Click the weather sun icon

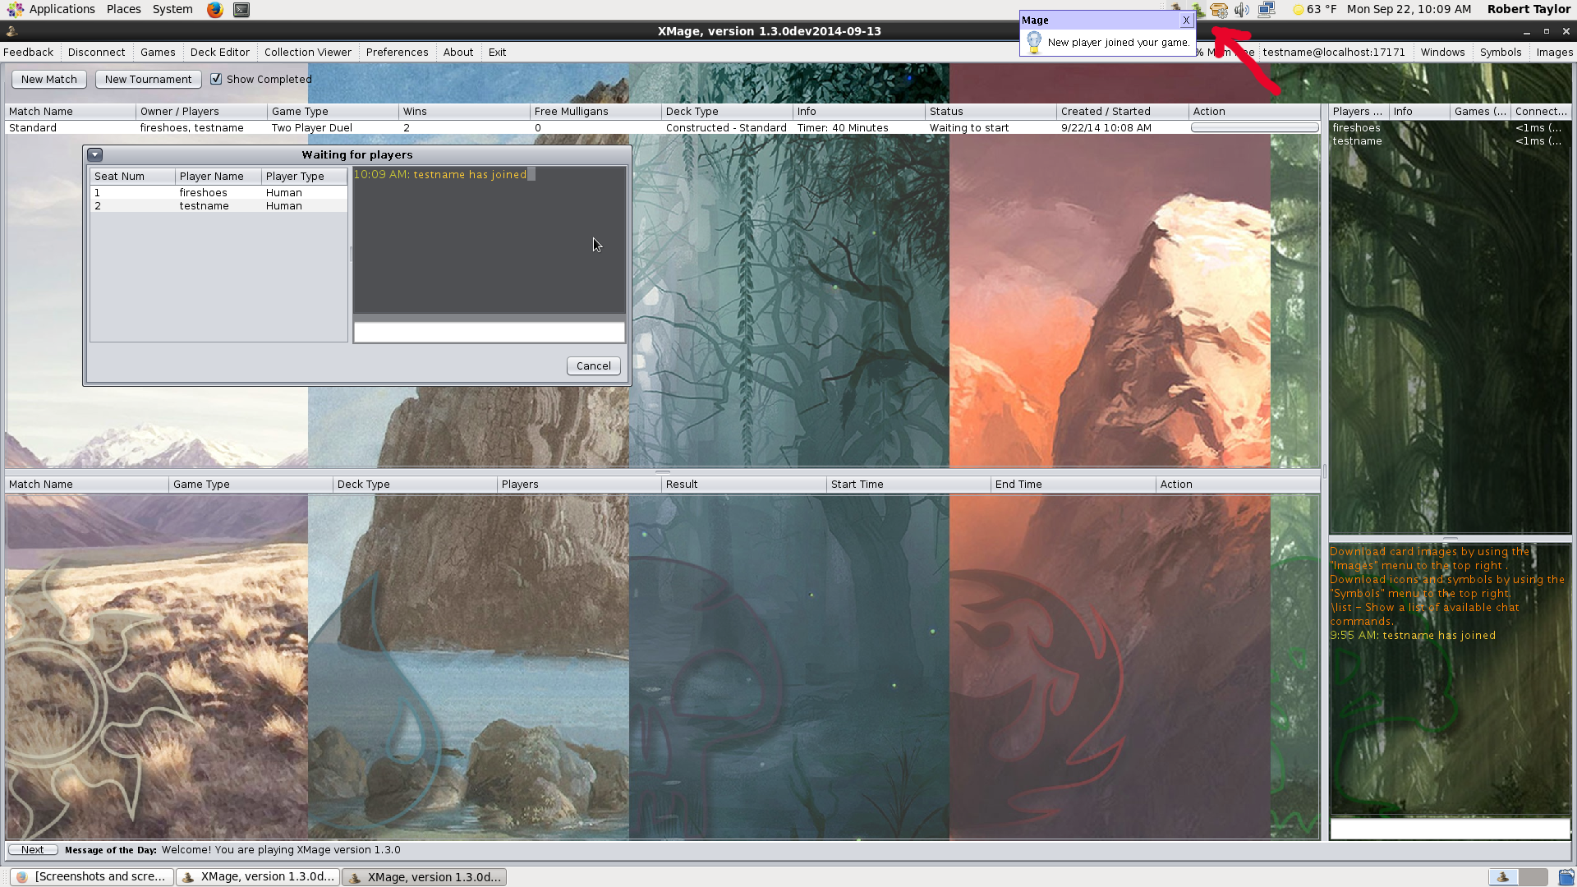(x=1298, y=10)
